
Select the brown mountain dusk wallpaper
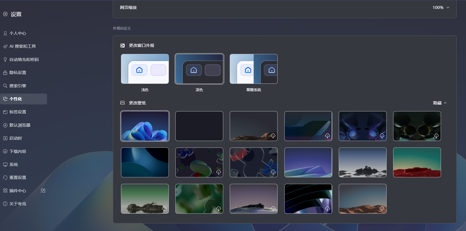point(254,126)
